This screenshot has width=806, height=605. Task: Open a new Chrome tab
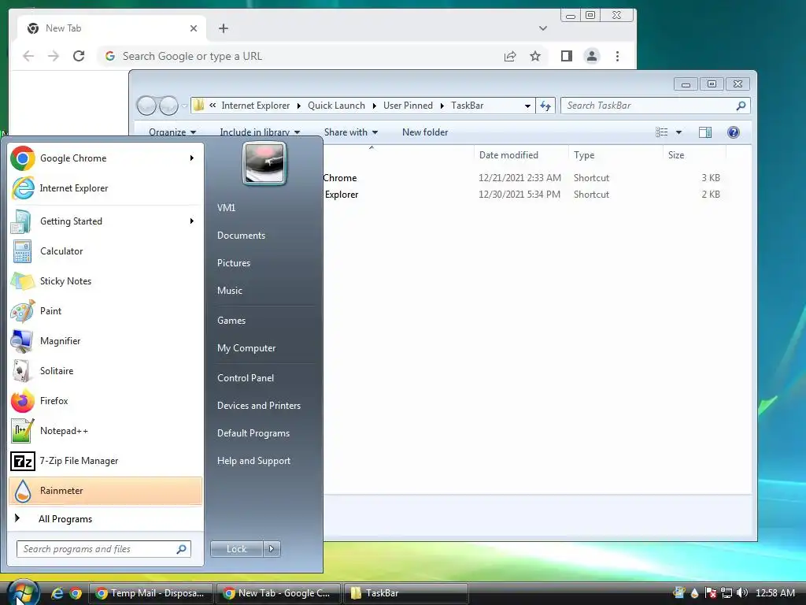223,28
